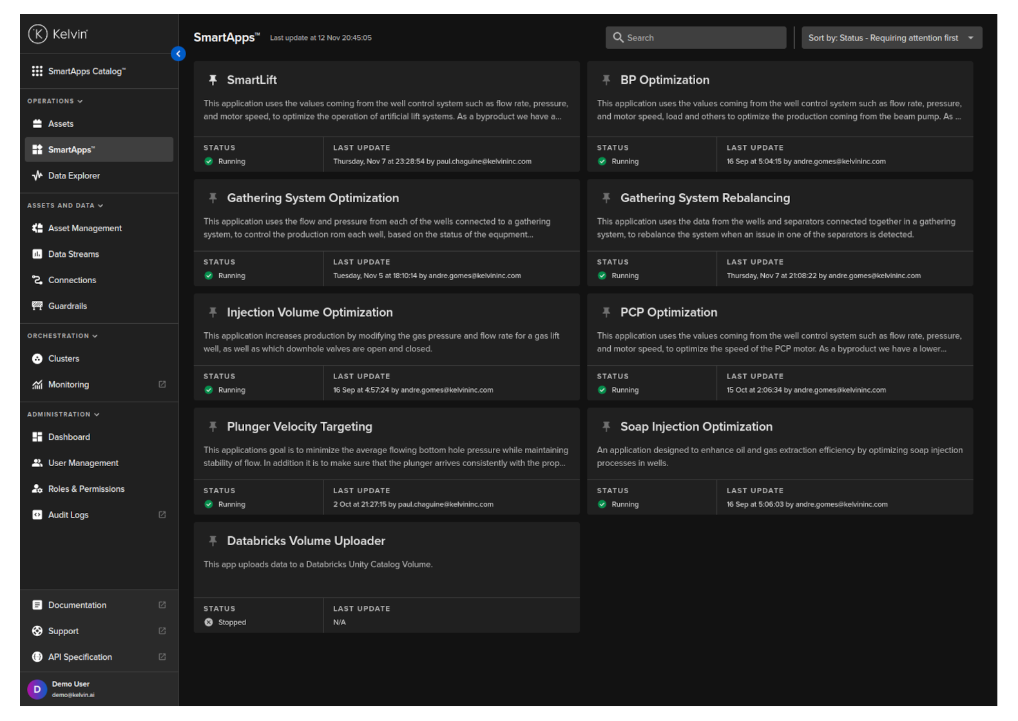The image size is (1018, 721).
Task: Open external link icon beside Monitoring
Action: [162, 384]
